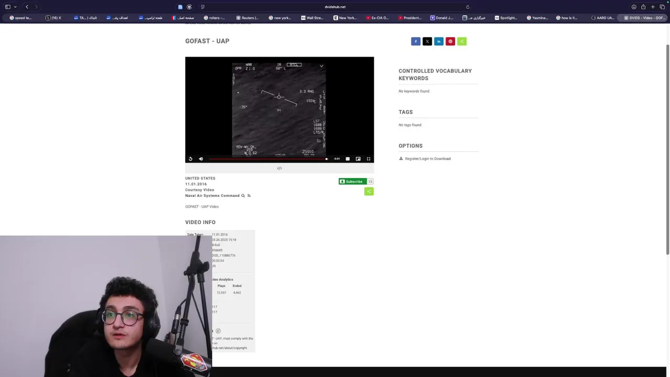Switch to the 'new york...' tab
Viewport: 670px width, 377px height.
(x=280, y=18)
